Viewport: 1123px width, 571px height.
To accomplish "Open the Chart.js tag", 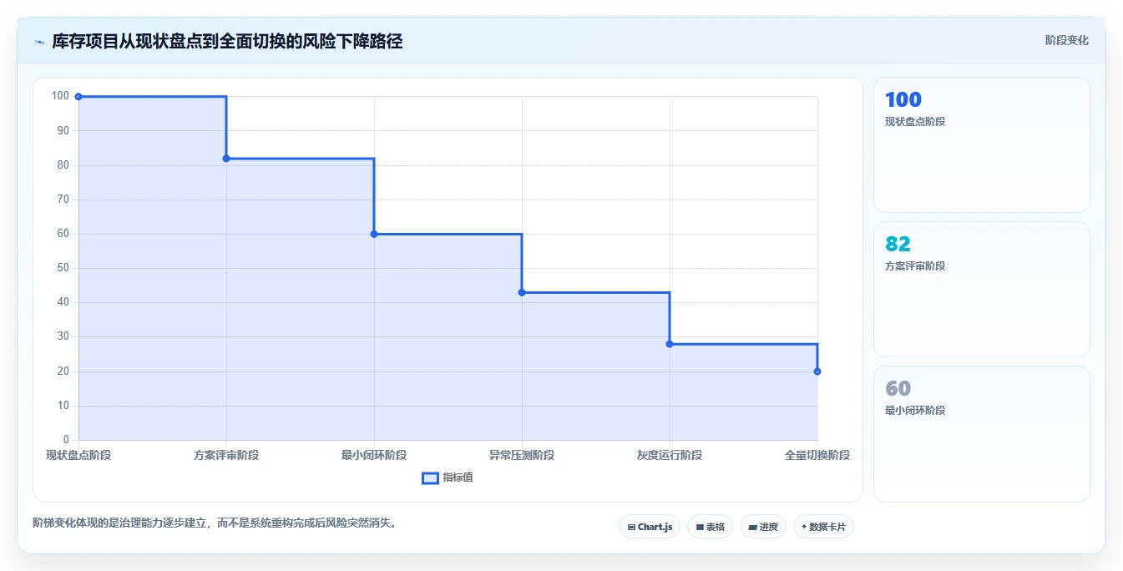I will 650,527.
